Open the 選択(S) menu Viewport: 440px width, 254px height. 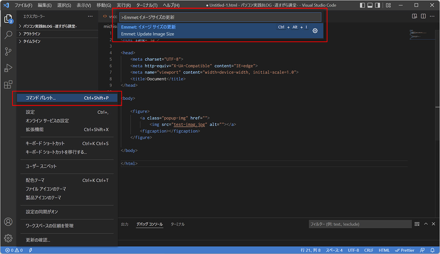pos(64,5)
